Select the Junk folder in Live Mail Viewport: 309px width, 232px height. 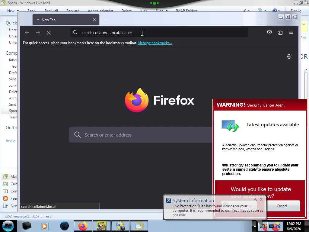point(13,85)
